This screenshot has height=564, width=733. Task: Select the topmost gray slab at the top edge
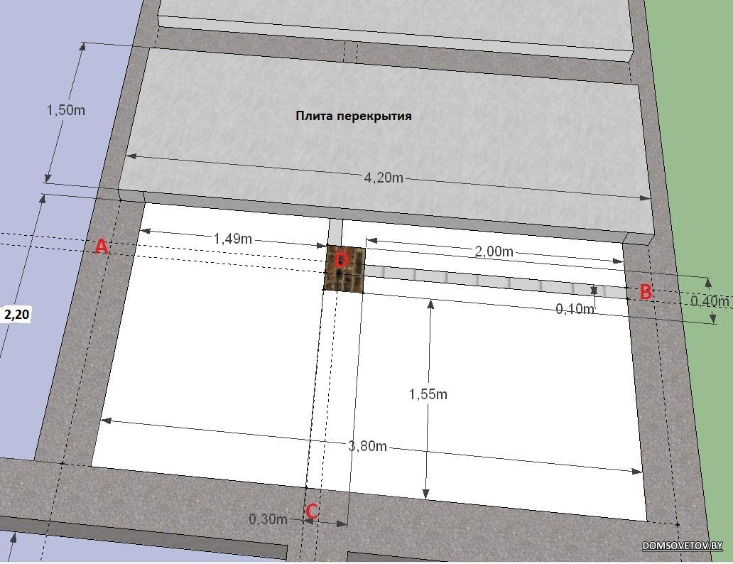click(394, 25)
